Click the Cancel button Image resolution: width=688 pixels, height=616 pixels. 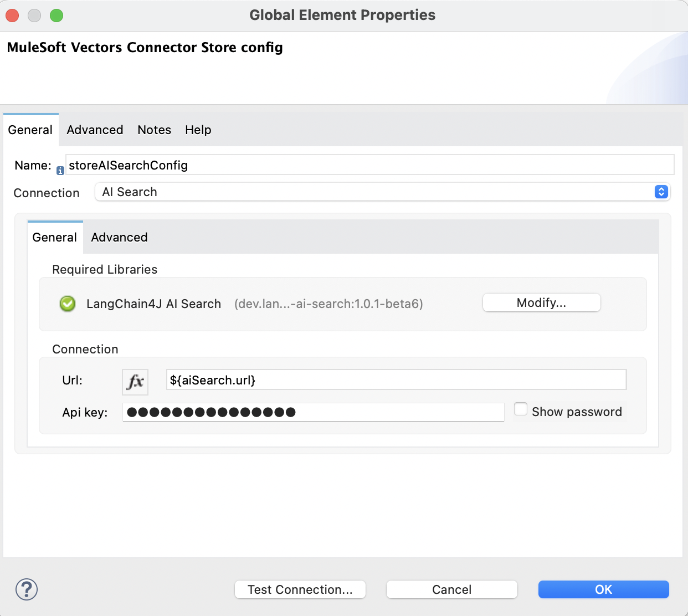tap(452, 589)
